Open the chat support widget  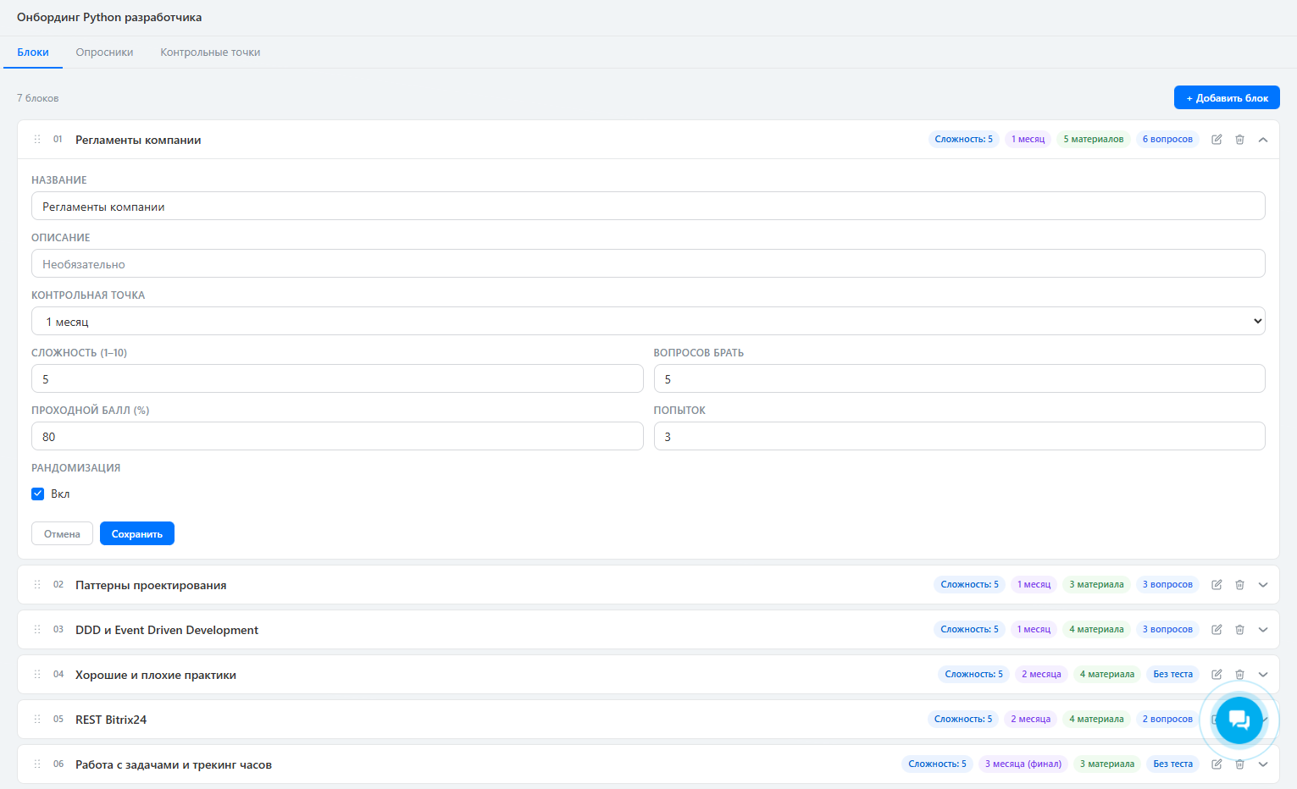pyautogui.click(x=1239, y=720)
